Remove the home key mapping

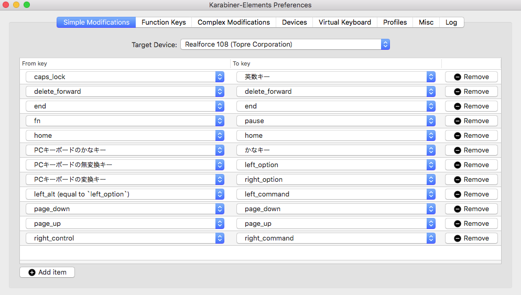[x=471, y=136]
